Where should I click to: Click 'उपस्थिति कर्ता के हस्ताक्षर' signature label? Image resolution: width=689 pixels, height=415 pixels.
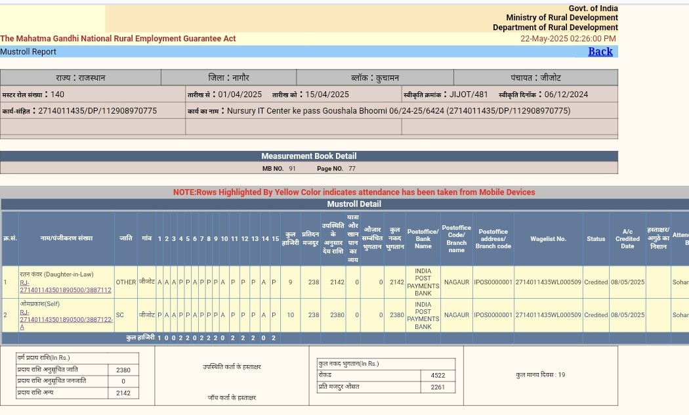(232, 366)
